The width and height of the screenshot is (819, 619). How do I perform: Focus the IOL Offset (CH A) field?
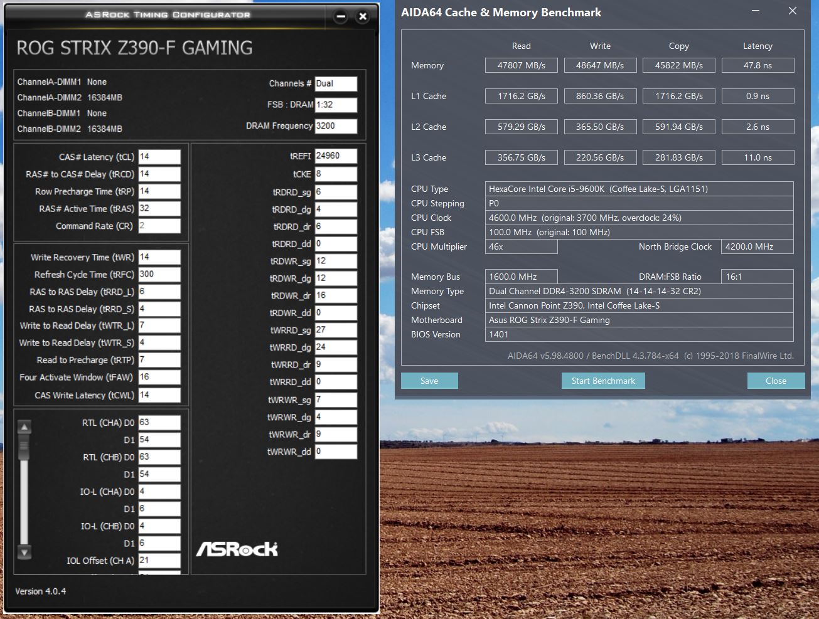159,561
